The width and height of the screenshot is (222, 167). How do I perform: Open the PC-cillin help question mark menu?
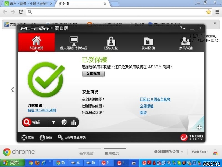(x=182, y=28)
